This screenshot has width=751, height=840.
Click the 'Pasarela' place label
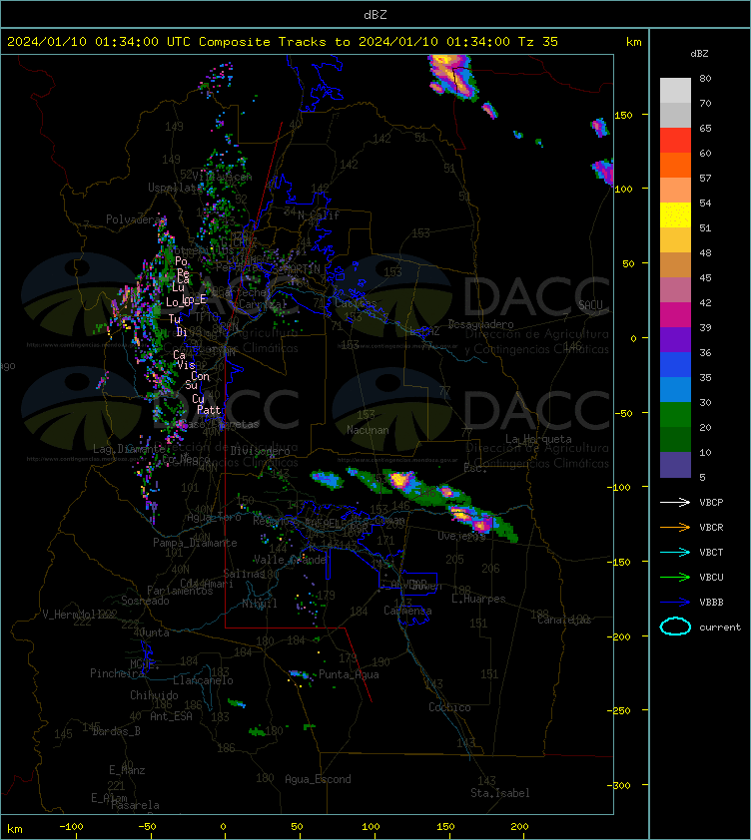135,805
